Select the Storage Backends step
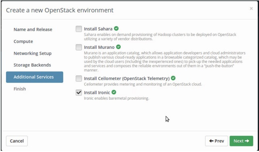The width and height of the screenshot is (259, 152). point(32,65)
